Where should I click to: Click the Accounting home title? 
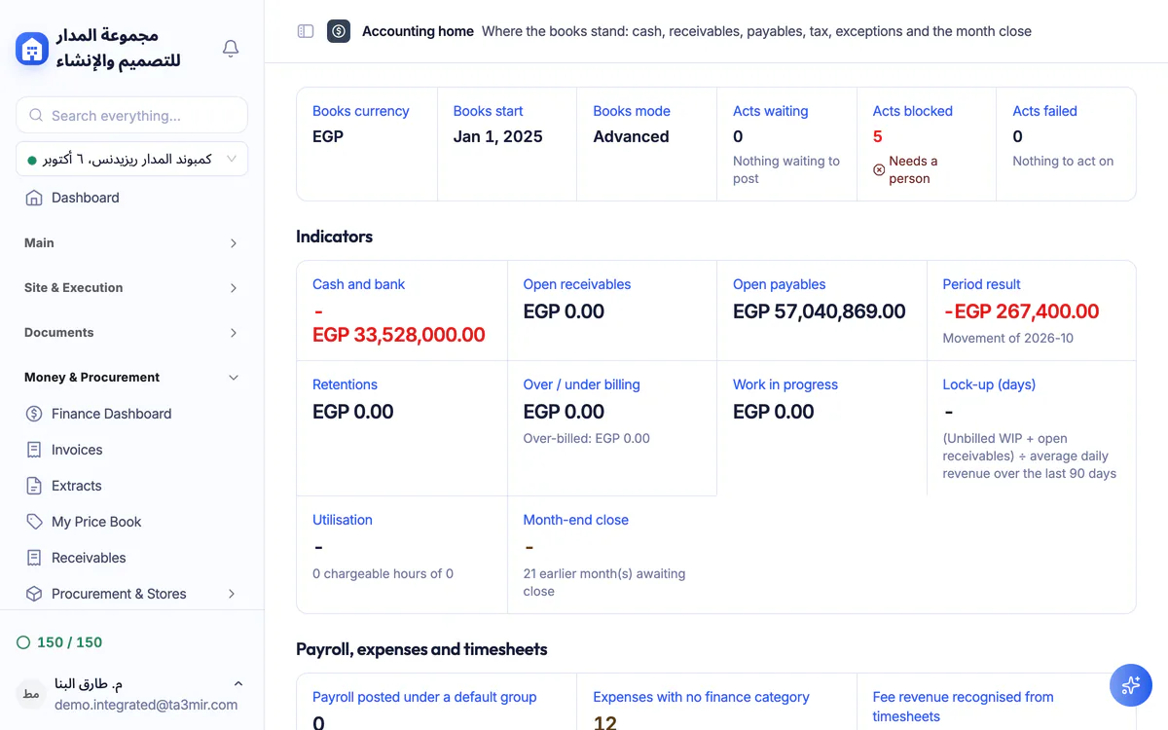(418, 31)
